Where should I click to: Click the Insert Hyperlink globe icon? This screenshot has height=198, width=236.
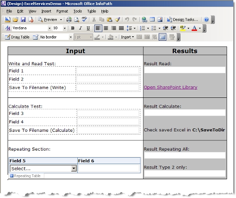click(144, 20)
